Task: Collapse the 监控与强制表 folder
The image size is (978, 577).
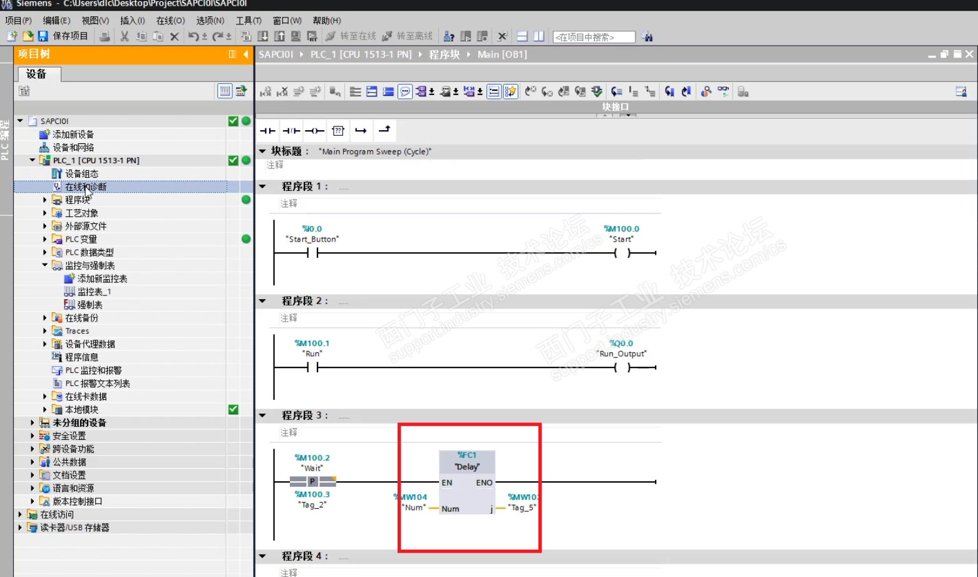Action: [45, 265]
